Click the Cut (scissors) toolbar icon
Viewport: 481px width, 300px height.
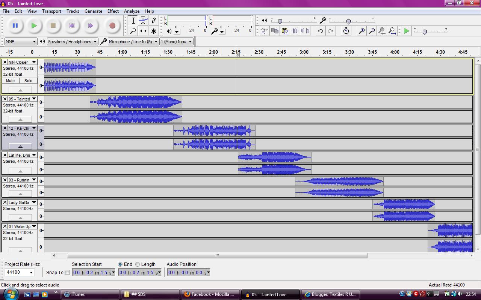(265, 31)
